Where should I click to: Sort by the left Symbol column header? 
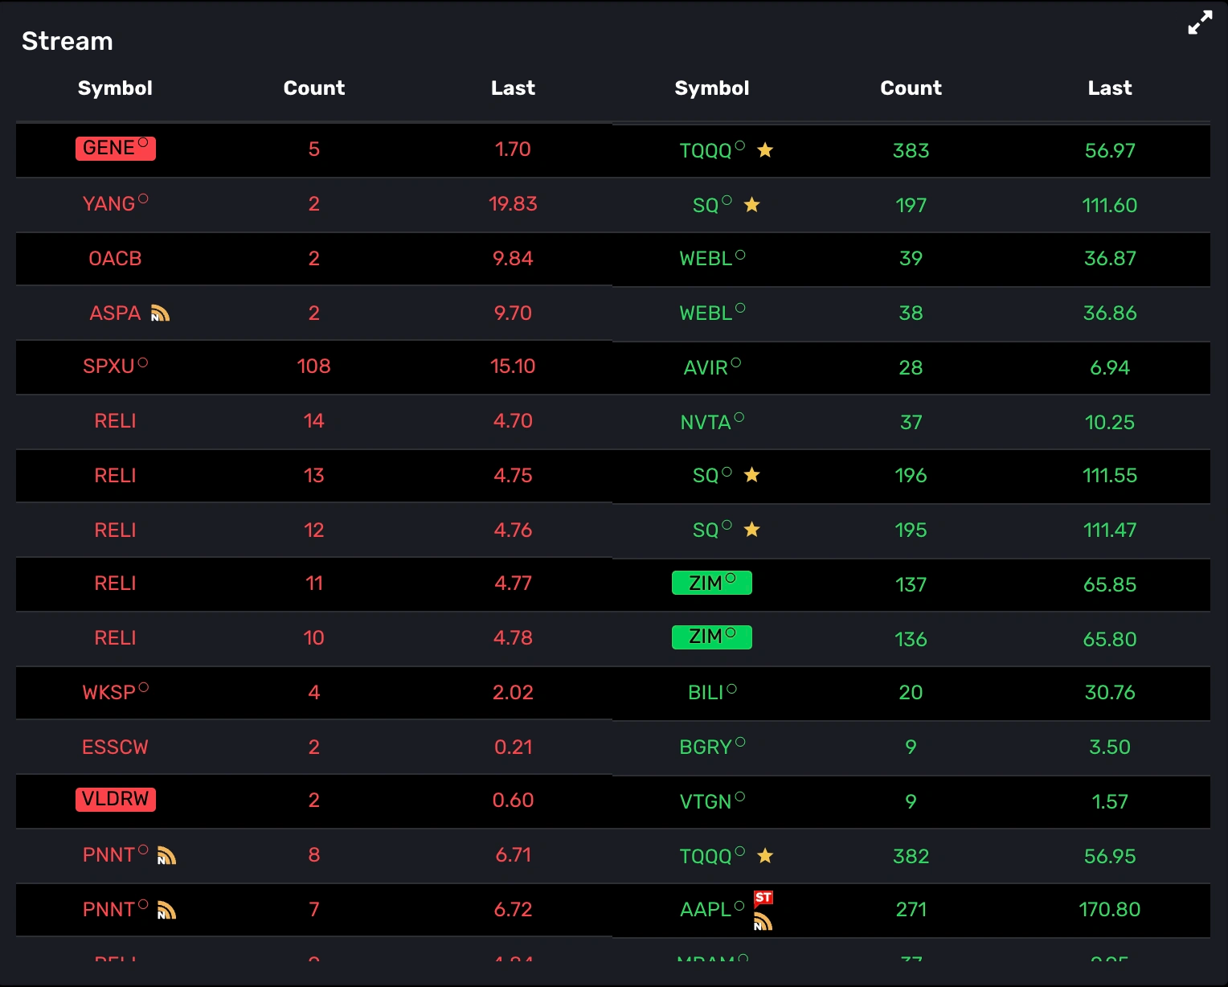[115, 88]
